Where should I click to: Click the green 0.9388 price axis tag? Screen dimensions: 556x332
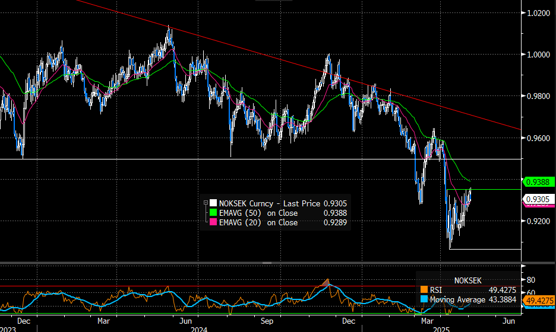coord(538,181)
